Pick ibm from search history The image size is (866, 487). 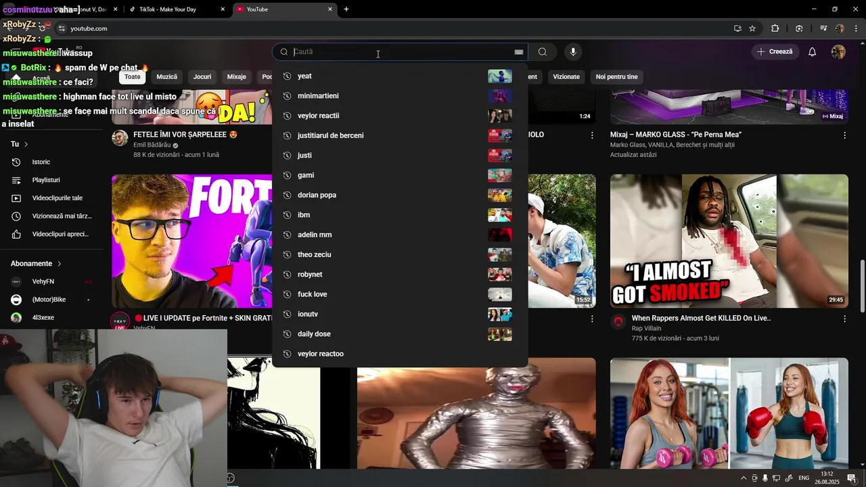pyautogui.click(x=400, y=215)
